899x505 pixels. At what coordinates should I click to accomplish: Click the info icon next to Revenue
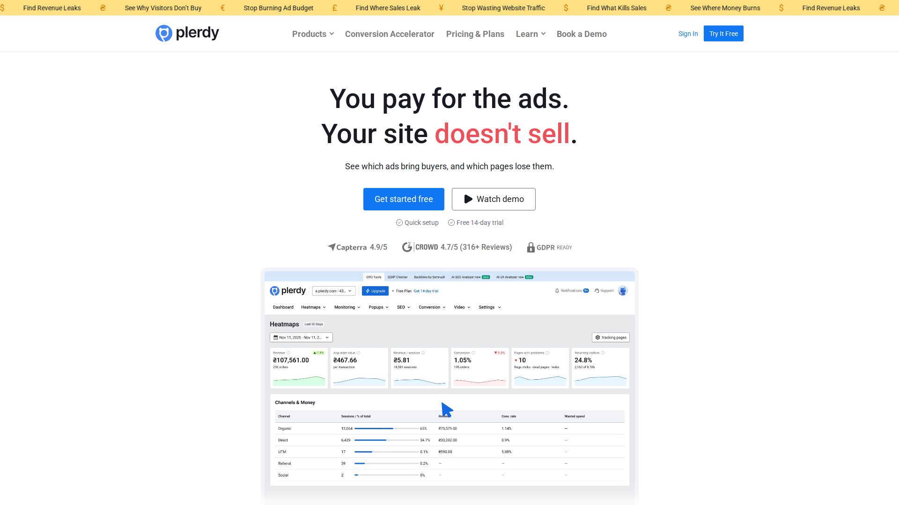coord(288,353)
